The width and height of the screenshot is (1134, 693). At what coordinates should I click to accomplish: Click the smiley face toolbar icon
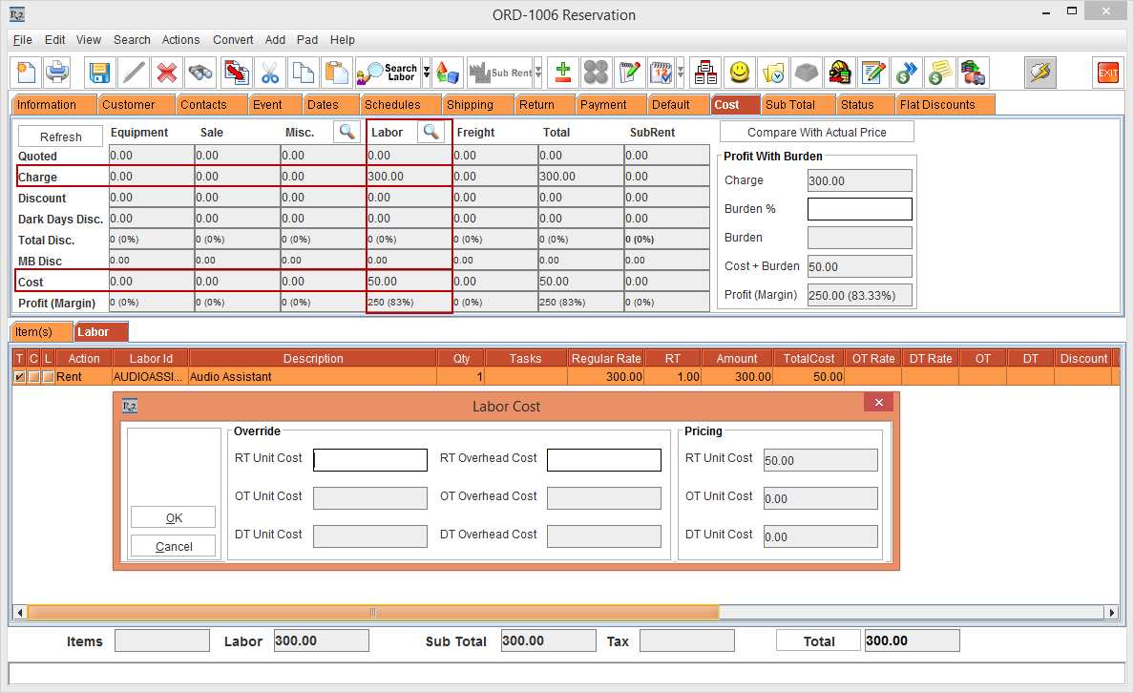740,73
